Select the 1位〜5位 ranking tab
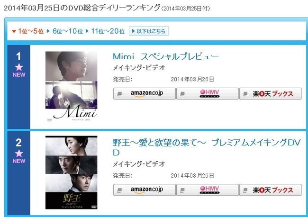The image size is (308, 217). [x=28, y=31]
